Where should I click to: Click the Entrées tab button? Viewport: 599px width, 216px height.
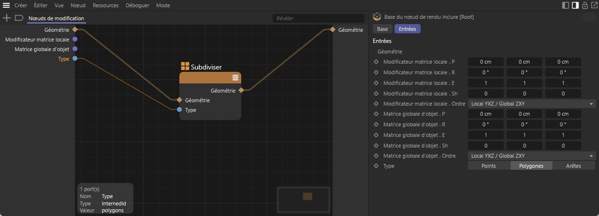click(408, 29)
